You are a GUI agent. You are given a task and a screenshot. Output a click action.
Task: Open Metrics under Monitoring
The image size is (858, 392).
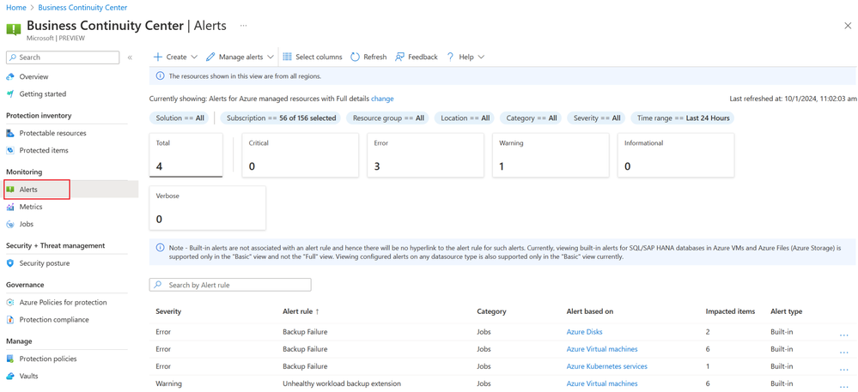pyautogui.click(x=31, y=207)
